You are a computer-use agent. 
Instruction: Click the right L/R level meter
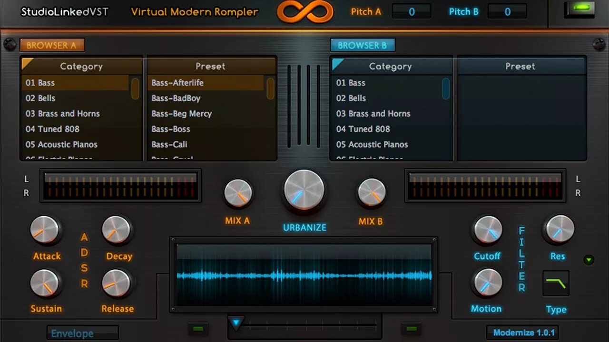coord(485,185)
